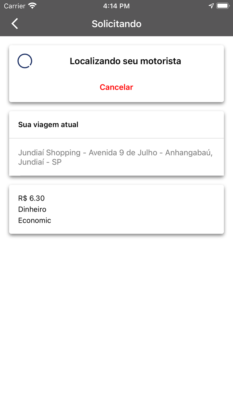The width and height of the screenshot is (233, 415).
Task: Tap the Sua viagem atual header
Action: click(x=48, y=124)
